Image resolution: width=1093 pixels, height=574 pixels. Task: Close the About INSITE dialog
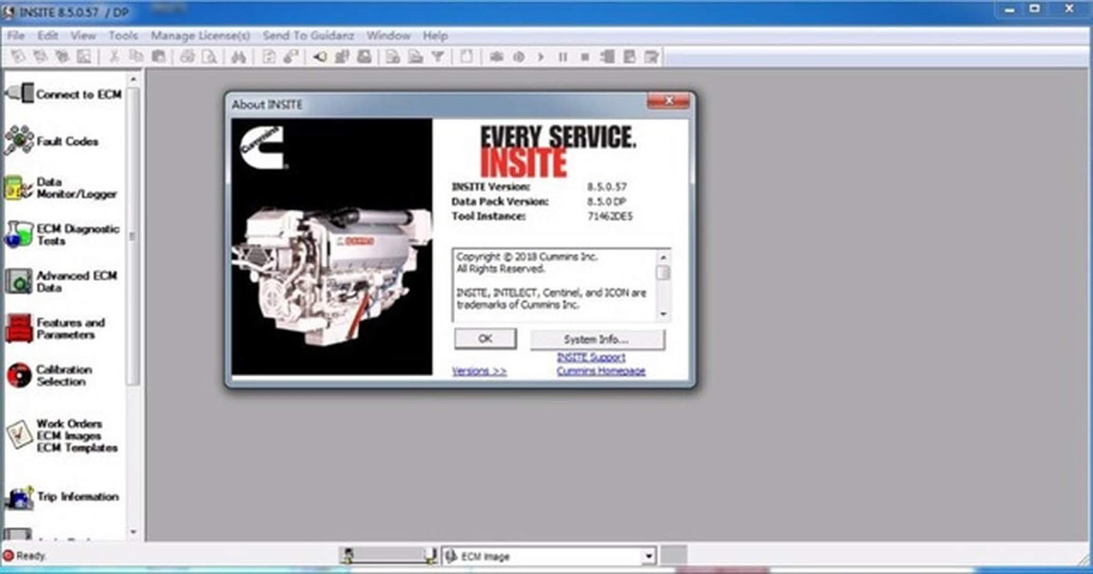pos(669,101)
